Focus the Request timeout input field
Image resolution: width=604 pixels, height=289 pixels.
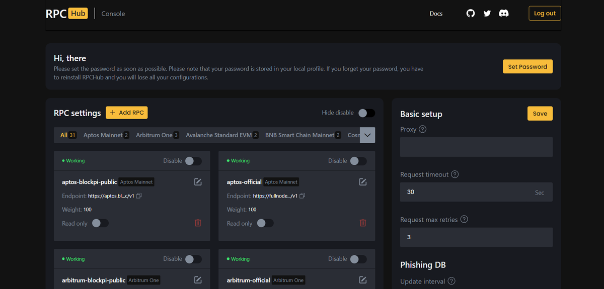[476, 192]
